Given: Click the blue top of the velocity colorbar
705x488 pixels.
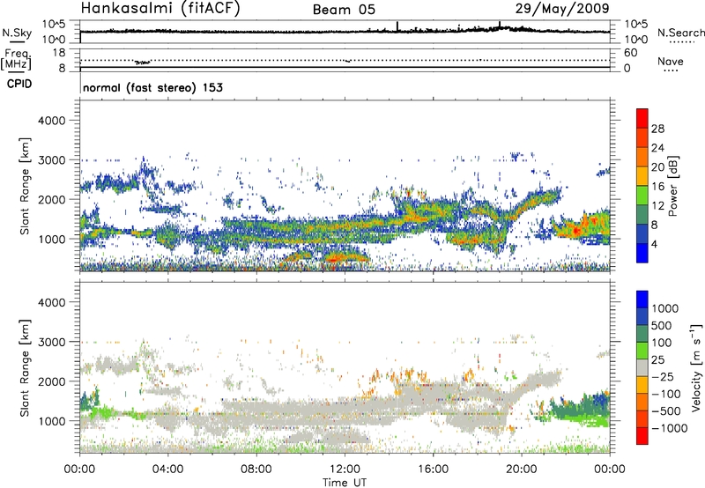Looking at the screenshot, I should (x=642, y=299).
